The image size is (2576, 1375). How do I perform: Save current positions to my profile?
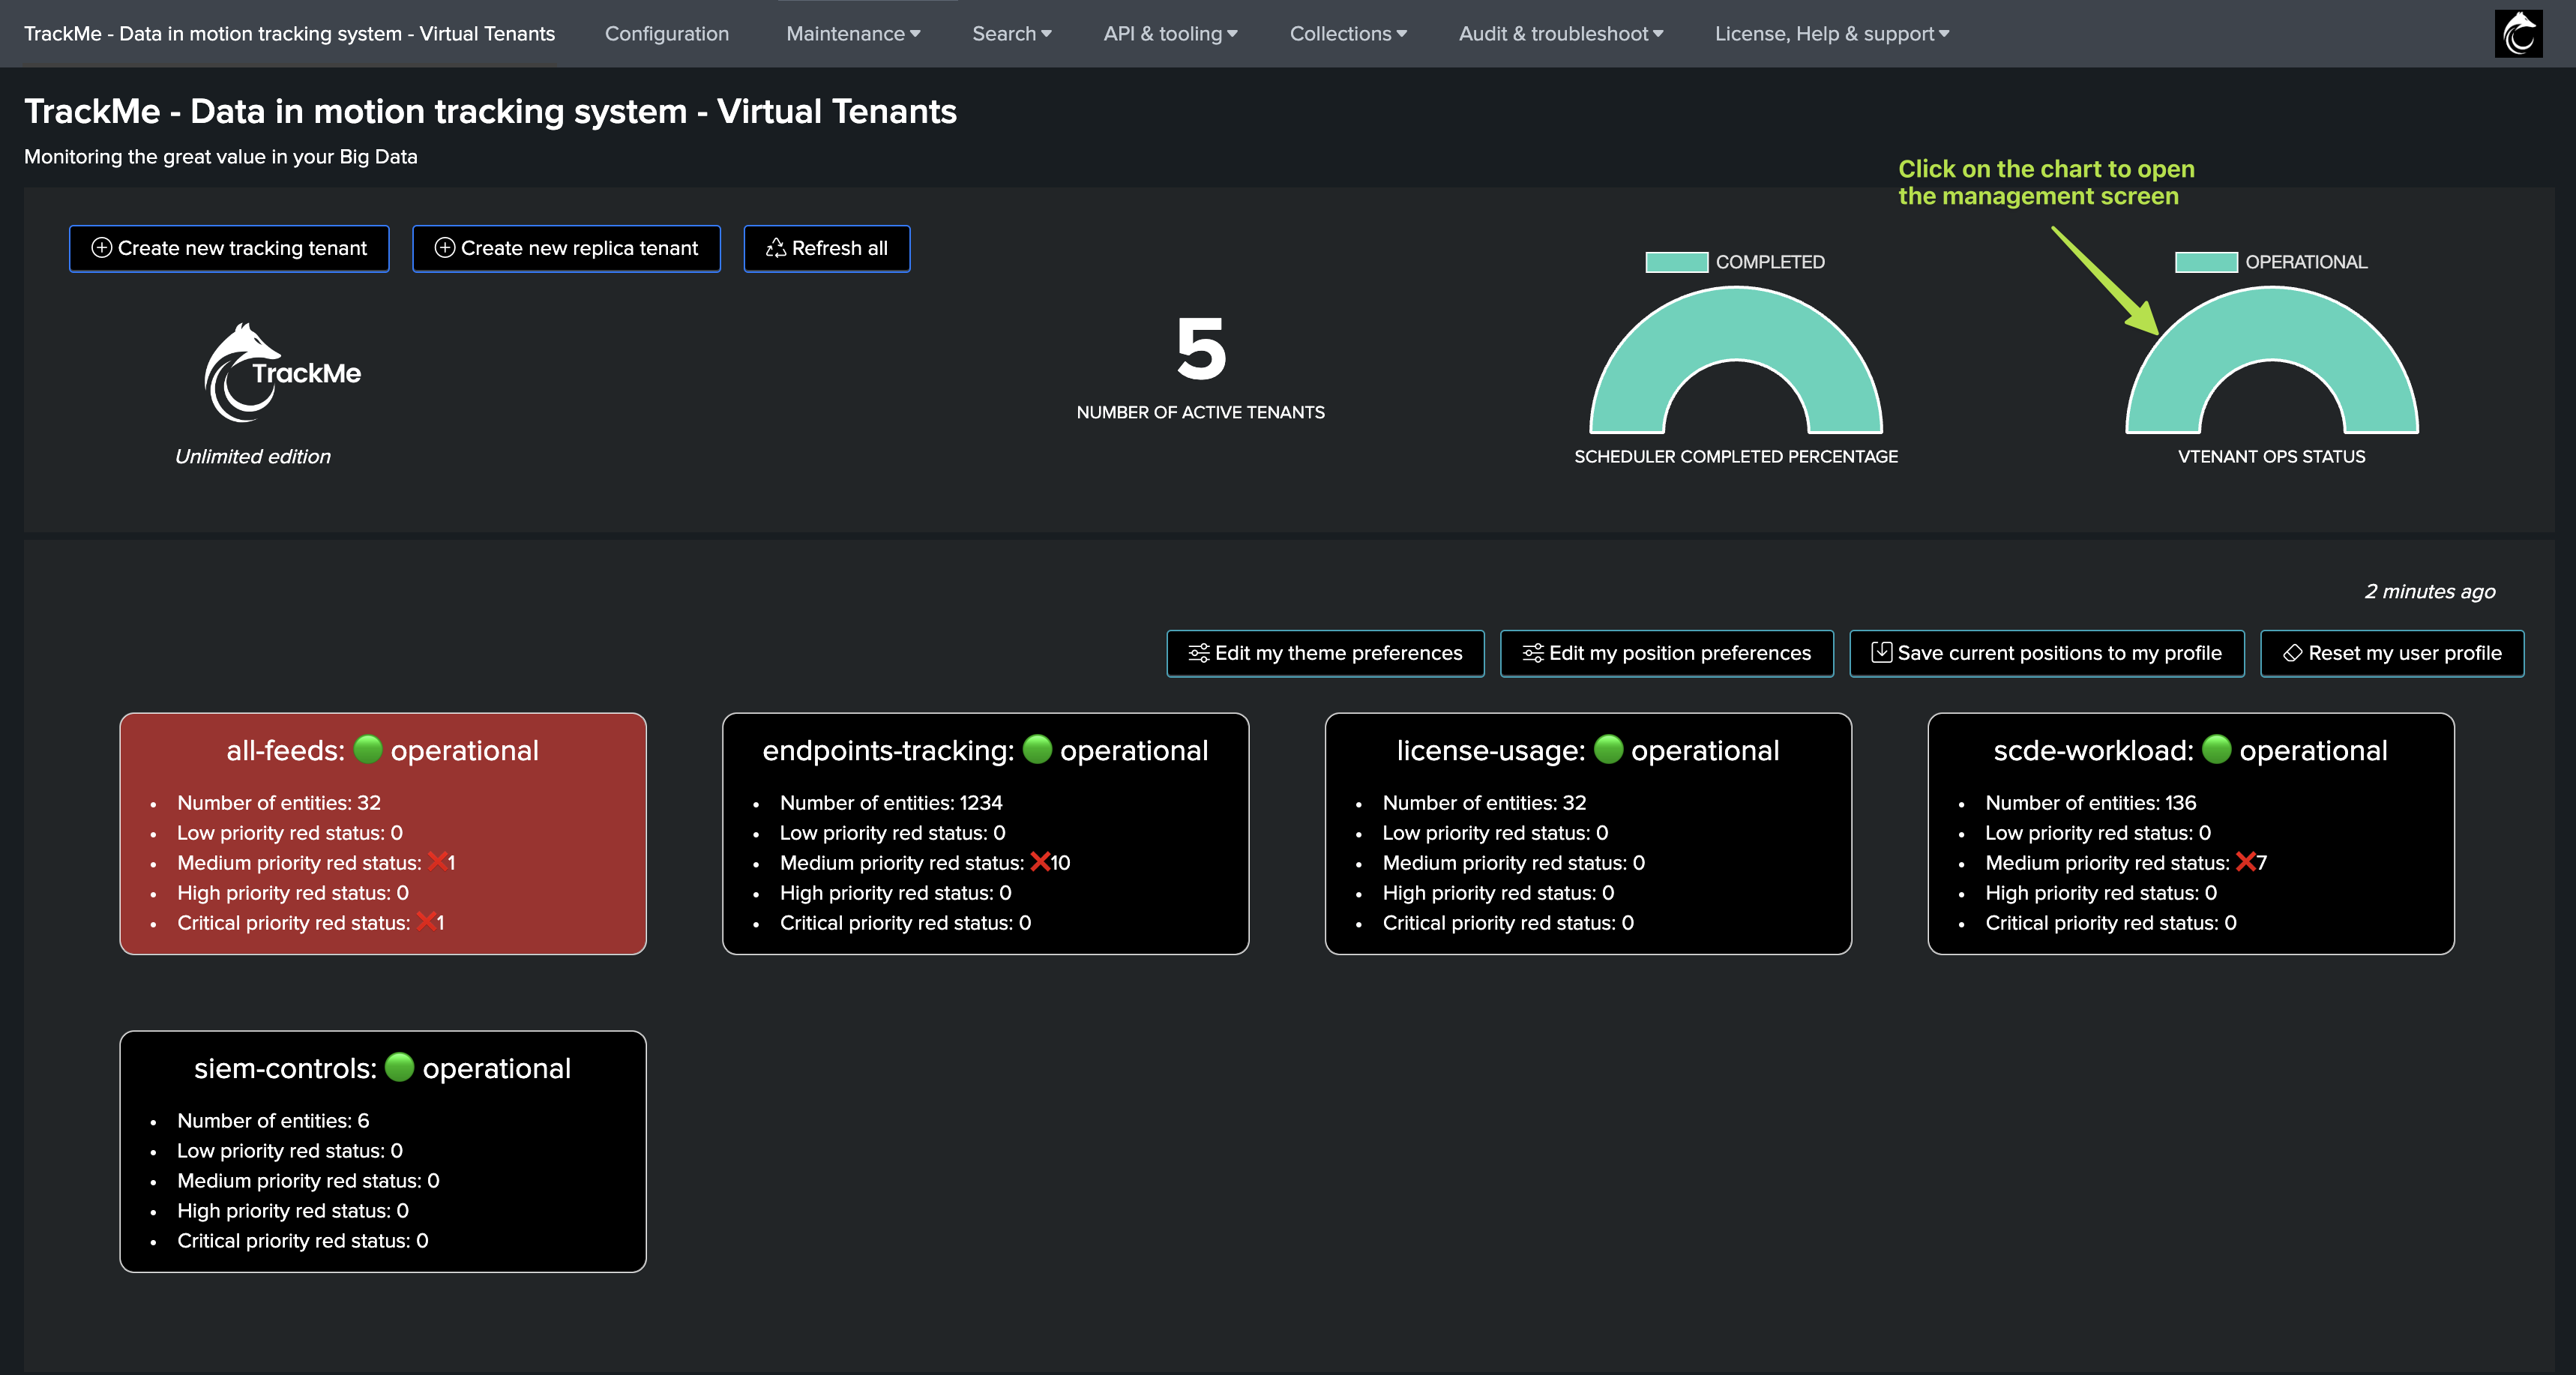(2046, 653)
